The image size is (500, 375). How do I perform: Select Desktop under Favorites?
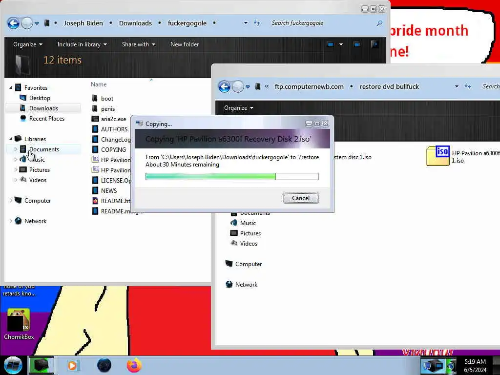[40, 98]
